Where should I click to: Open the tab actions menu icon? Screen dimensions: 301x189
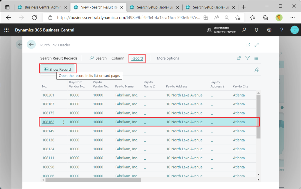[x=7, y=7]
